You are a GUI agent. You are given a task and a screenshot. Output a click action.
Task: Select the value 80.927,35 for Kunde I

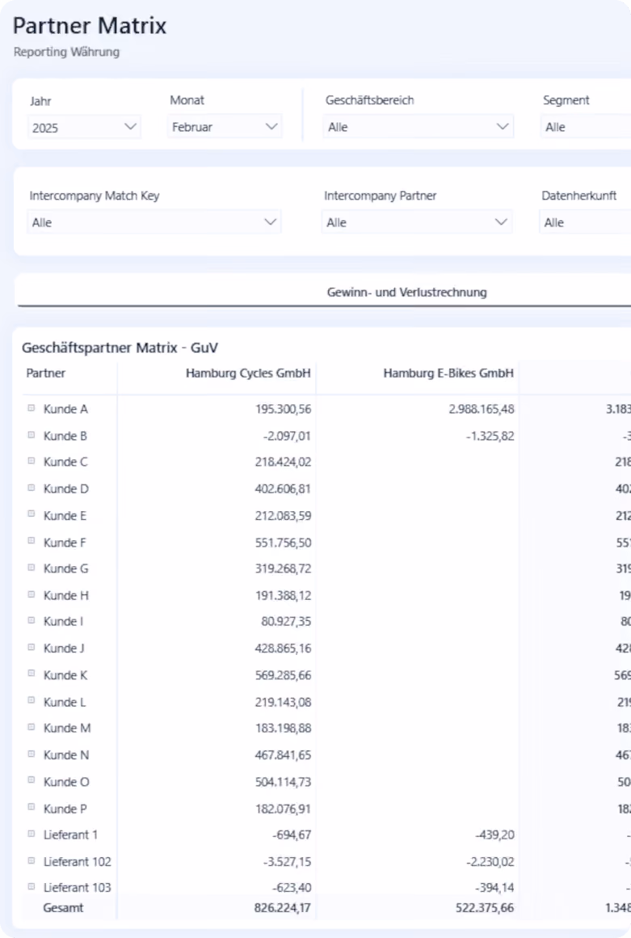point(286,622)
